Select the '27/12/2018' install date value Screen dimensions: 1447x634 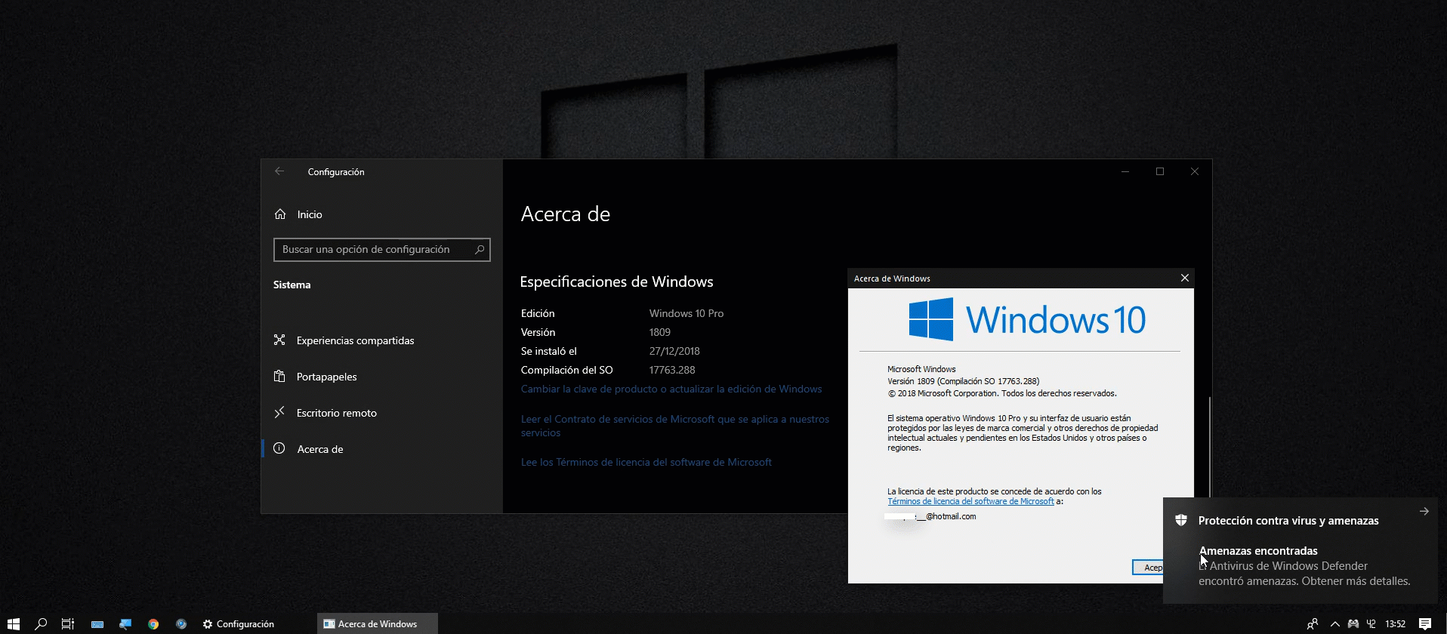click(x=674, y=351)
